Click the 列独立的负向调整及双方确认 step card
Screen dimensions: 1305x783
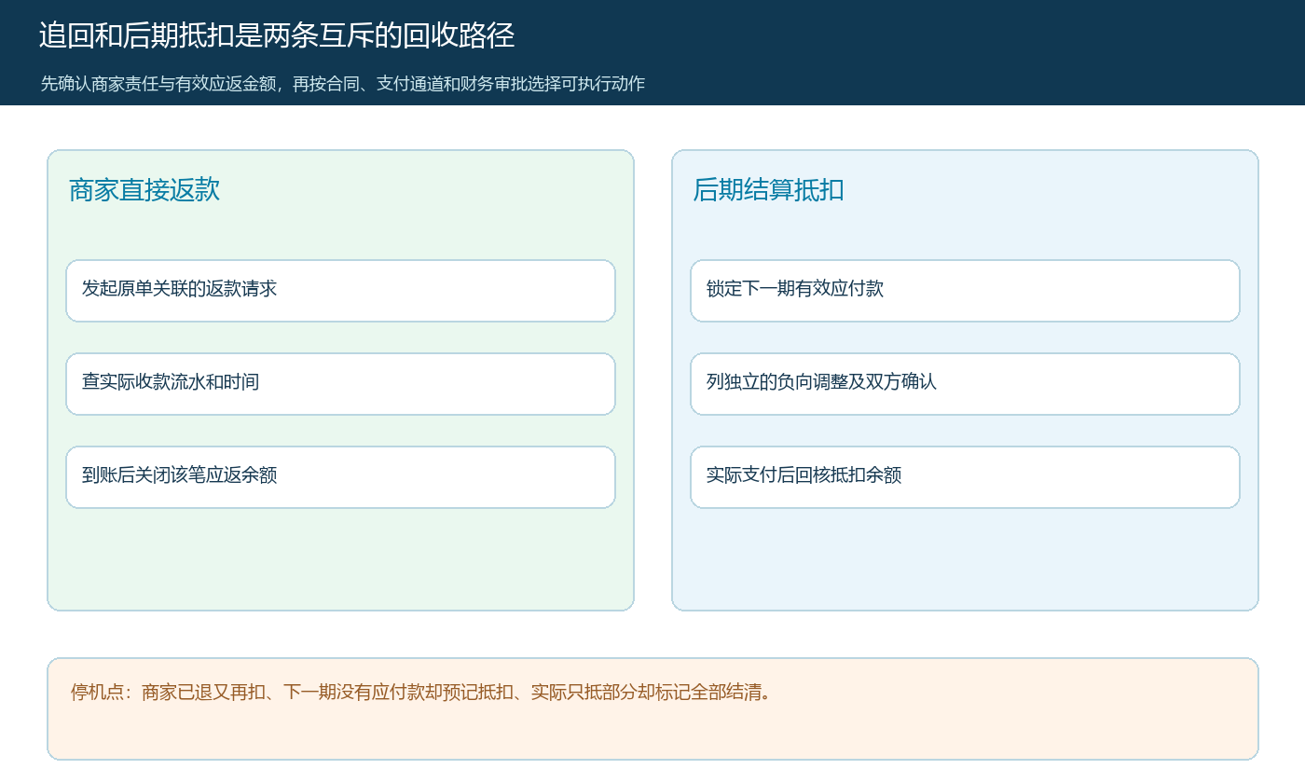coord(965,384)
